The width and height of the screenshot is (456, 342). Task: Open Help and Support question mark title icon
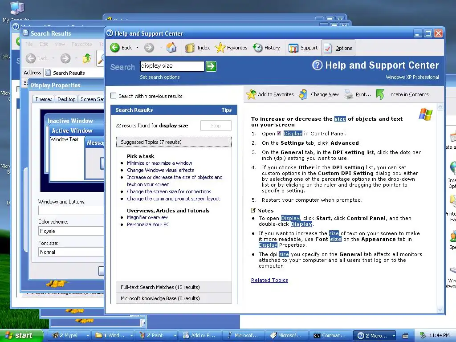click(x=110, y=33)
